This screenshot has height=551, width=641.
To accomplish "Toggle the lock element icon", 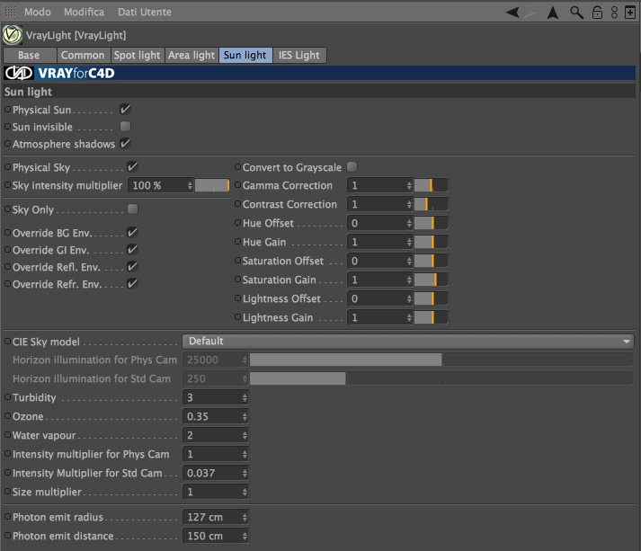I will [597, 13].
